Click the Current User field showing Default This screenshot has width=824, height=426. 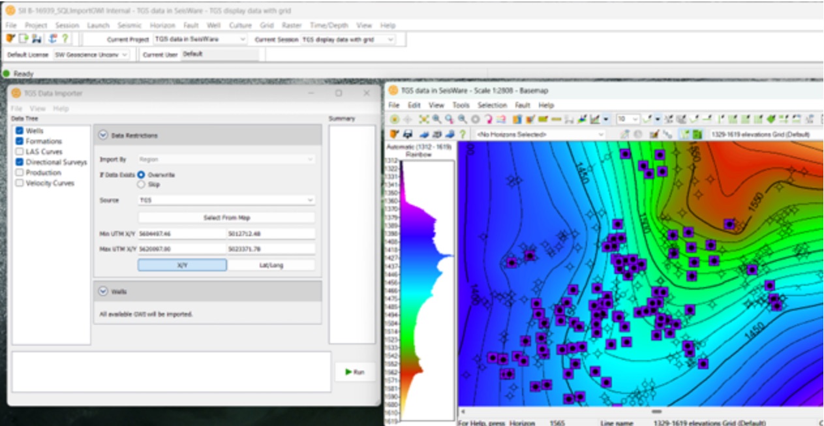tap(219, 55)
